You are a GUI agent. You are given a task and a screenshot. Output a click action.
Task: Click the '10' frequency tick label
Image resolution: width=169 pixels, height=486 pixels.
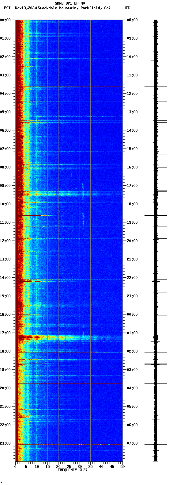coord(37,467)
